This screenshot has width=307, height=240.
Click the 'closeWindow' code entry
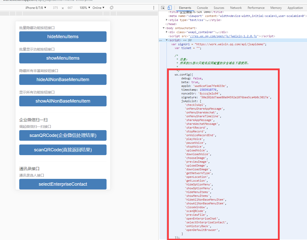tap(196, 207)
